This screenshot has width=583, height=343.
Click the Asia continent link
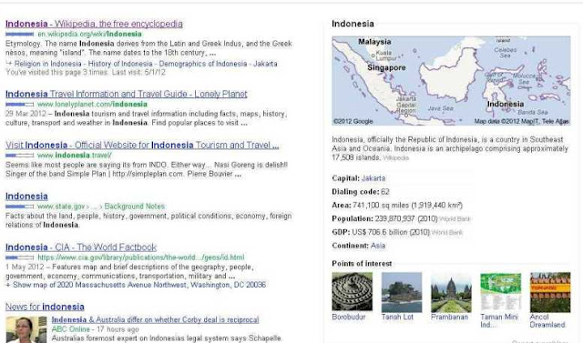378,246
